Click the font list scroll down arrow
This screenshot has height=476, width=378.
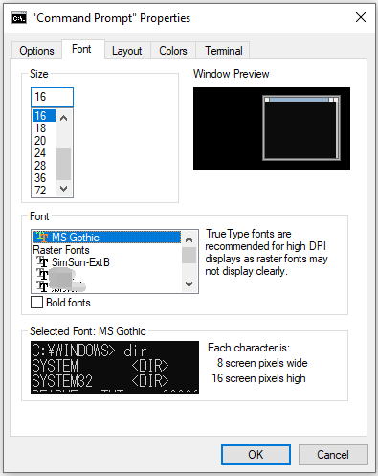[189, 283]
